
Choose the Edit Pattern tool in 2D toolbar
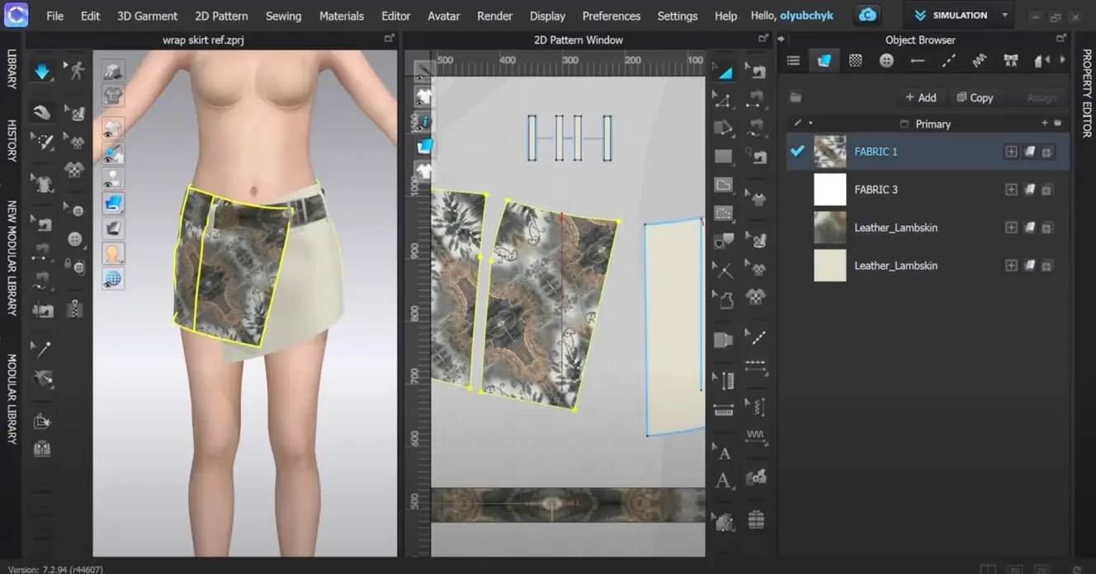[x=724, y=101]
